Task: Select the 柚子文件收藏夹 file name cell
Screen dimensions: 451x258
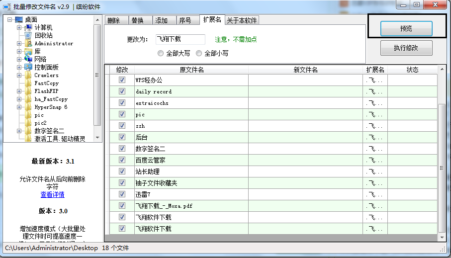Action: click(191, 183)
